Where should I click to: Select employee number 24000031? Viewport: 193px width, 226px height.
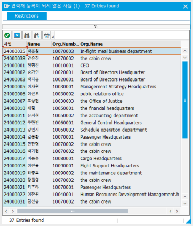14,201
